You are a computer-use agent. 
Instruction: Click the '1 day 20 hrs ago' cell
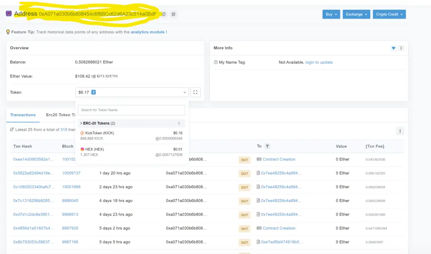point(115,173)
